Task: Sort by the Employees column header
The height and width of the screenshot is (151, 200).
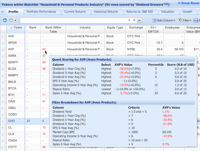Action: point(174,29)
